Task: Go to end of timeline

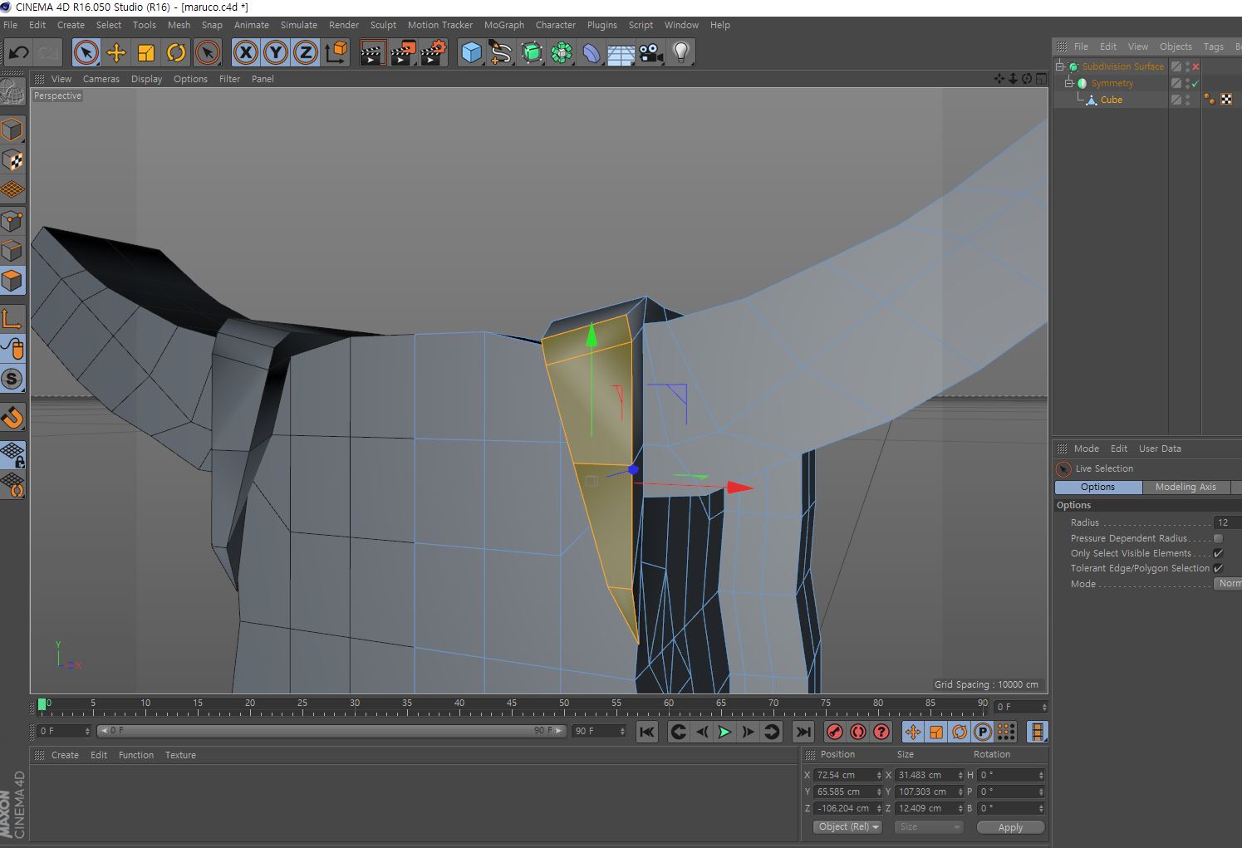Action: tap(803, 732)
